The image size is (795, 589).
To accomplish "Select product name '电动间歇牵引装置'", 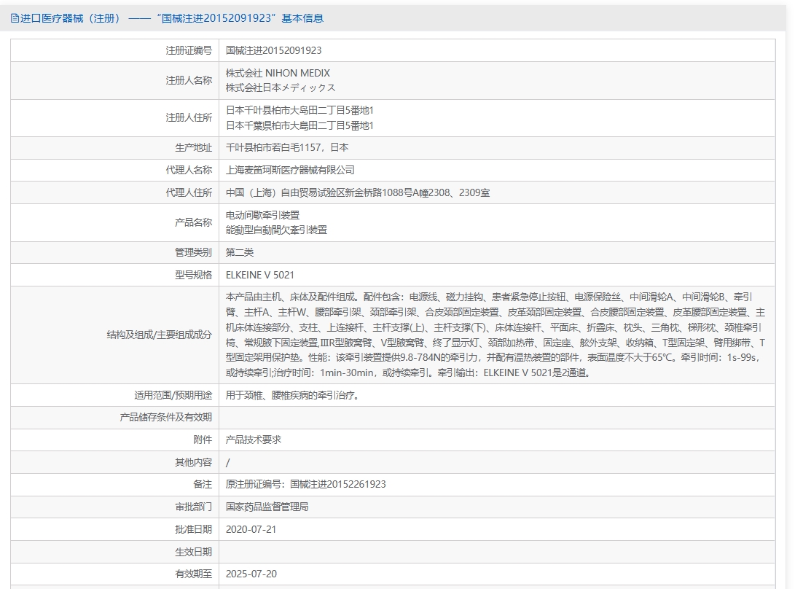I will point(262,215).
